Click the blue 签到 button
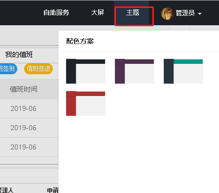The image size is (219, 193). [8, 69]
